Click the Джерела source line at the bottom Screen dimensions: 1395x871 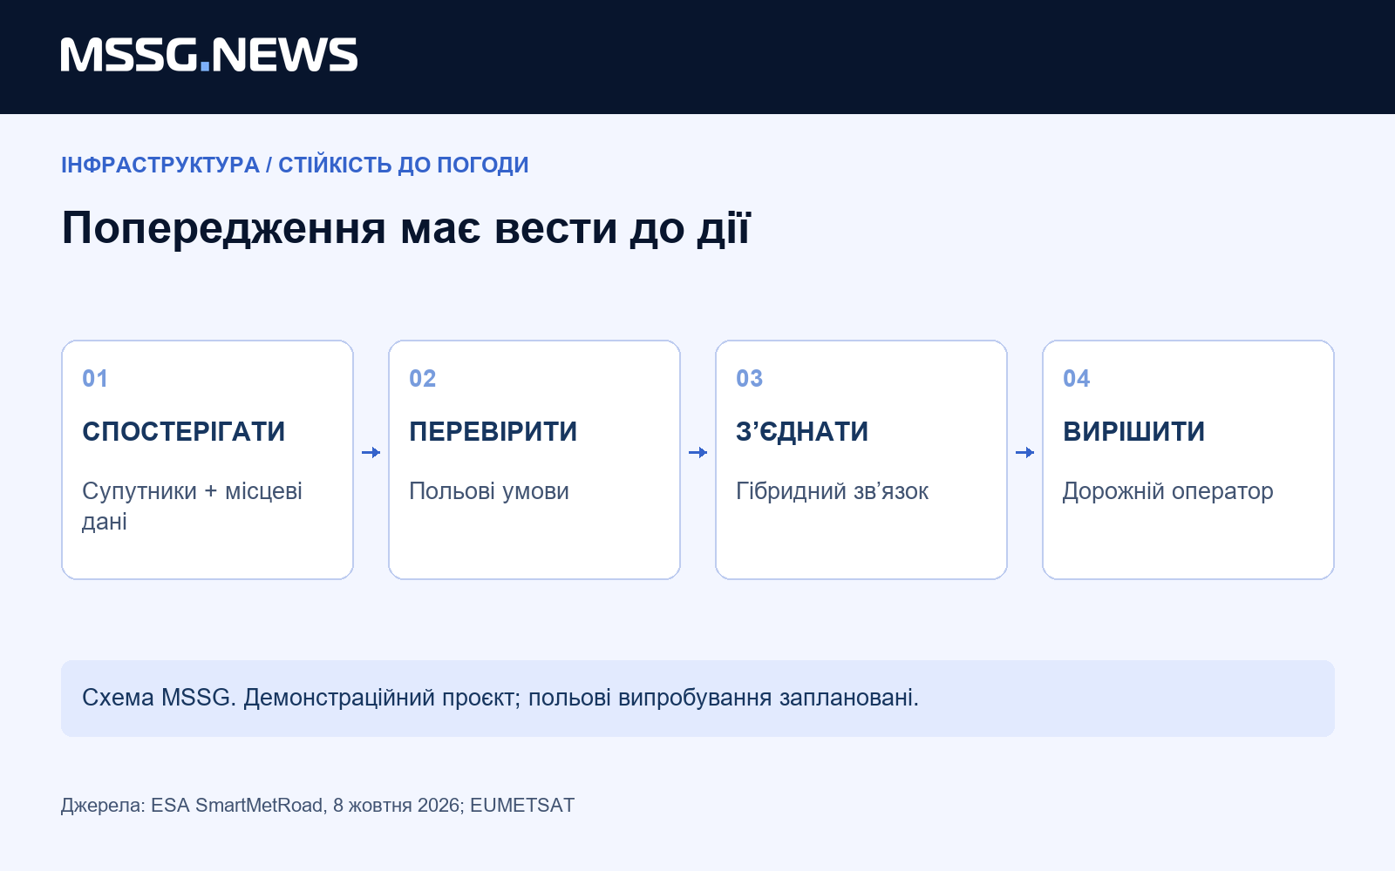tap(318, 806)
